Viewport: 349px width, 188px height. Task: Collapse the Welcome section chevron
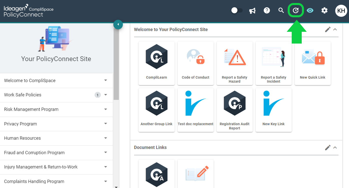click(335, 30)
